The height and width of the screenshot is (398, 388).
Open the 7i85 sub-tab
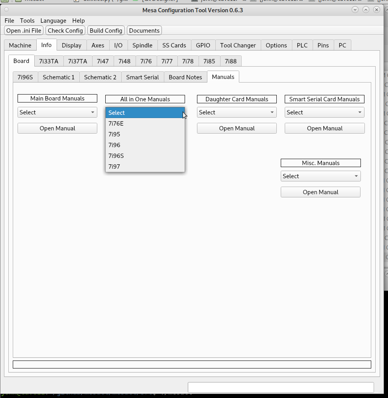209,61
